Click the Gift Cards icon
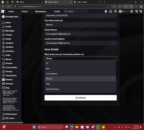 coord(3,118)
